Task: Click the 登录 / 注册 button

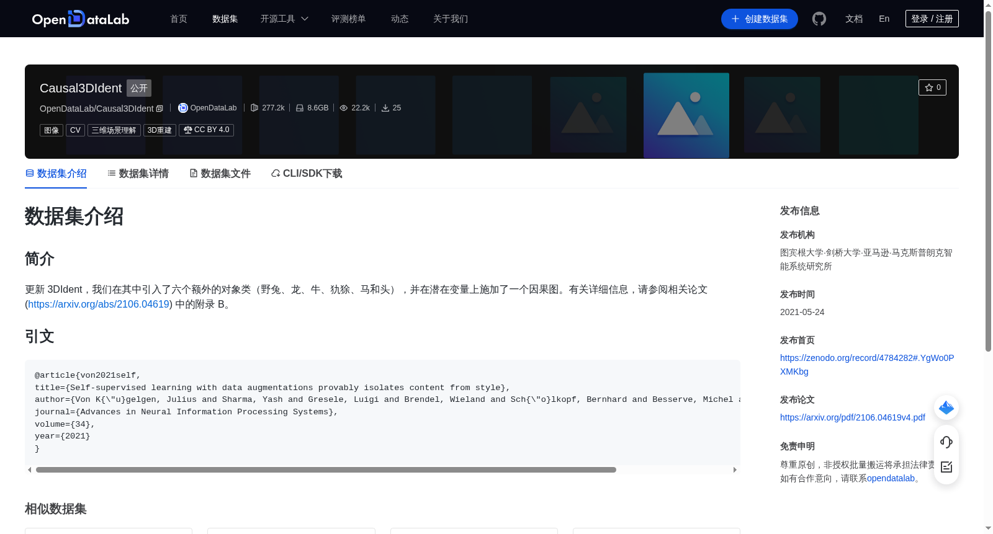Action: pyautogui.click(x=932, y=19)
